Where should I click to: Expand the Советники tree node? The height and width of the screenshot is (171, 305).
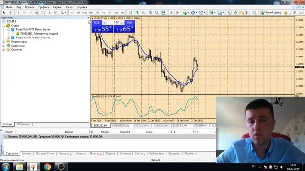[x=3, y=46]
